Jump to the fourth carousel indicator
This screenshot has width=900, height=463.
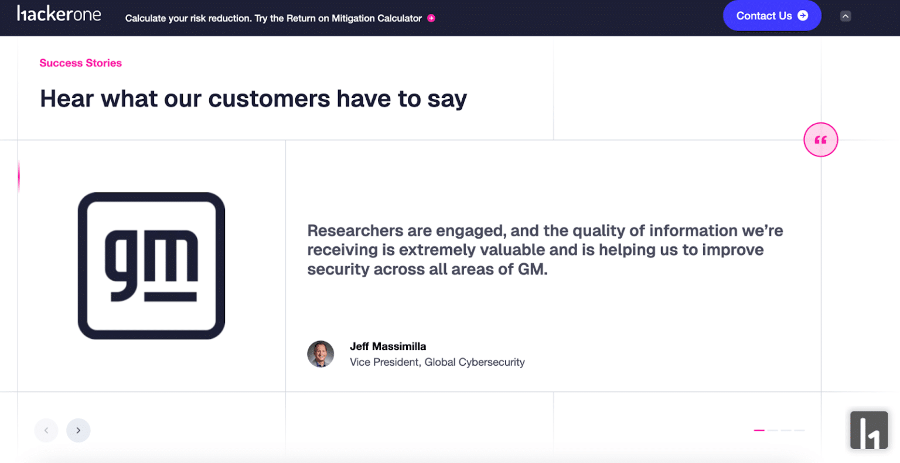coord(799,430)
